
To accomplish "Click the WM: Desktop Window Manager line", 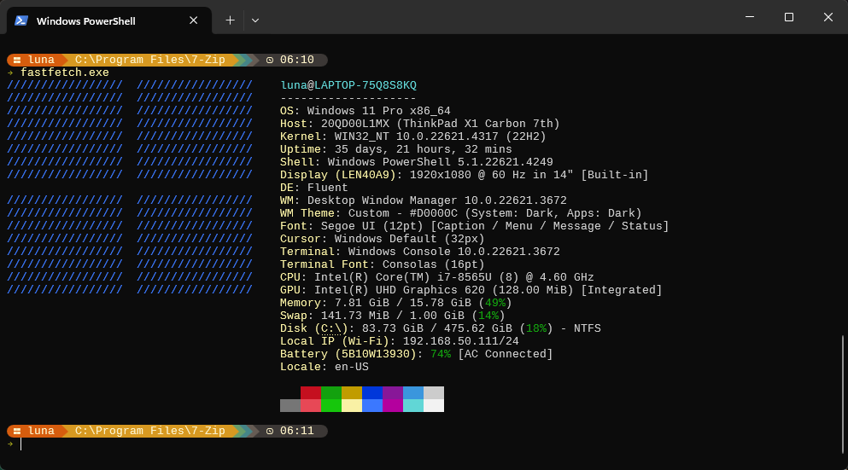I will click(424, 200).
